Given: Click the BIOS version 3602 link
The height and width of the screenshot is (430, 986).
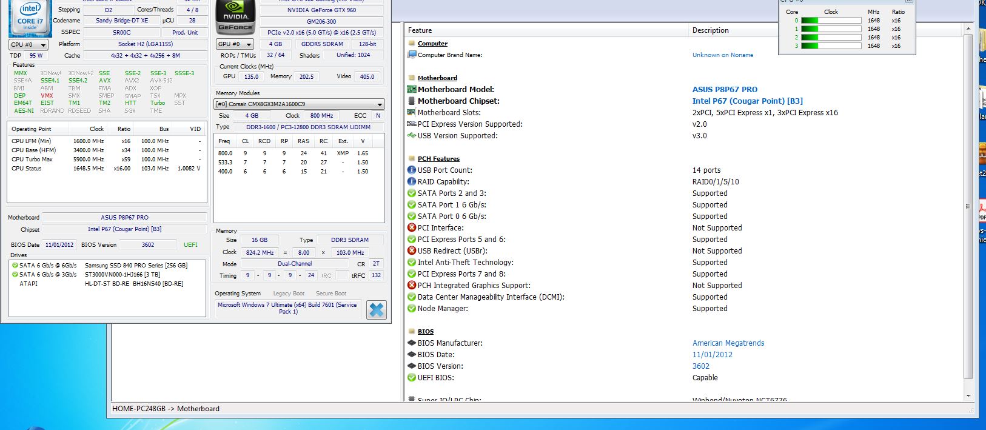Looking at the screenshot, I should tap(700, 366).
